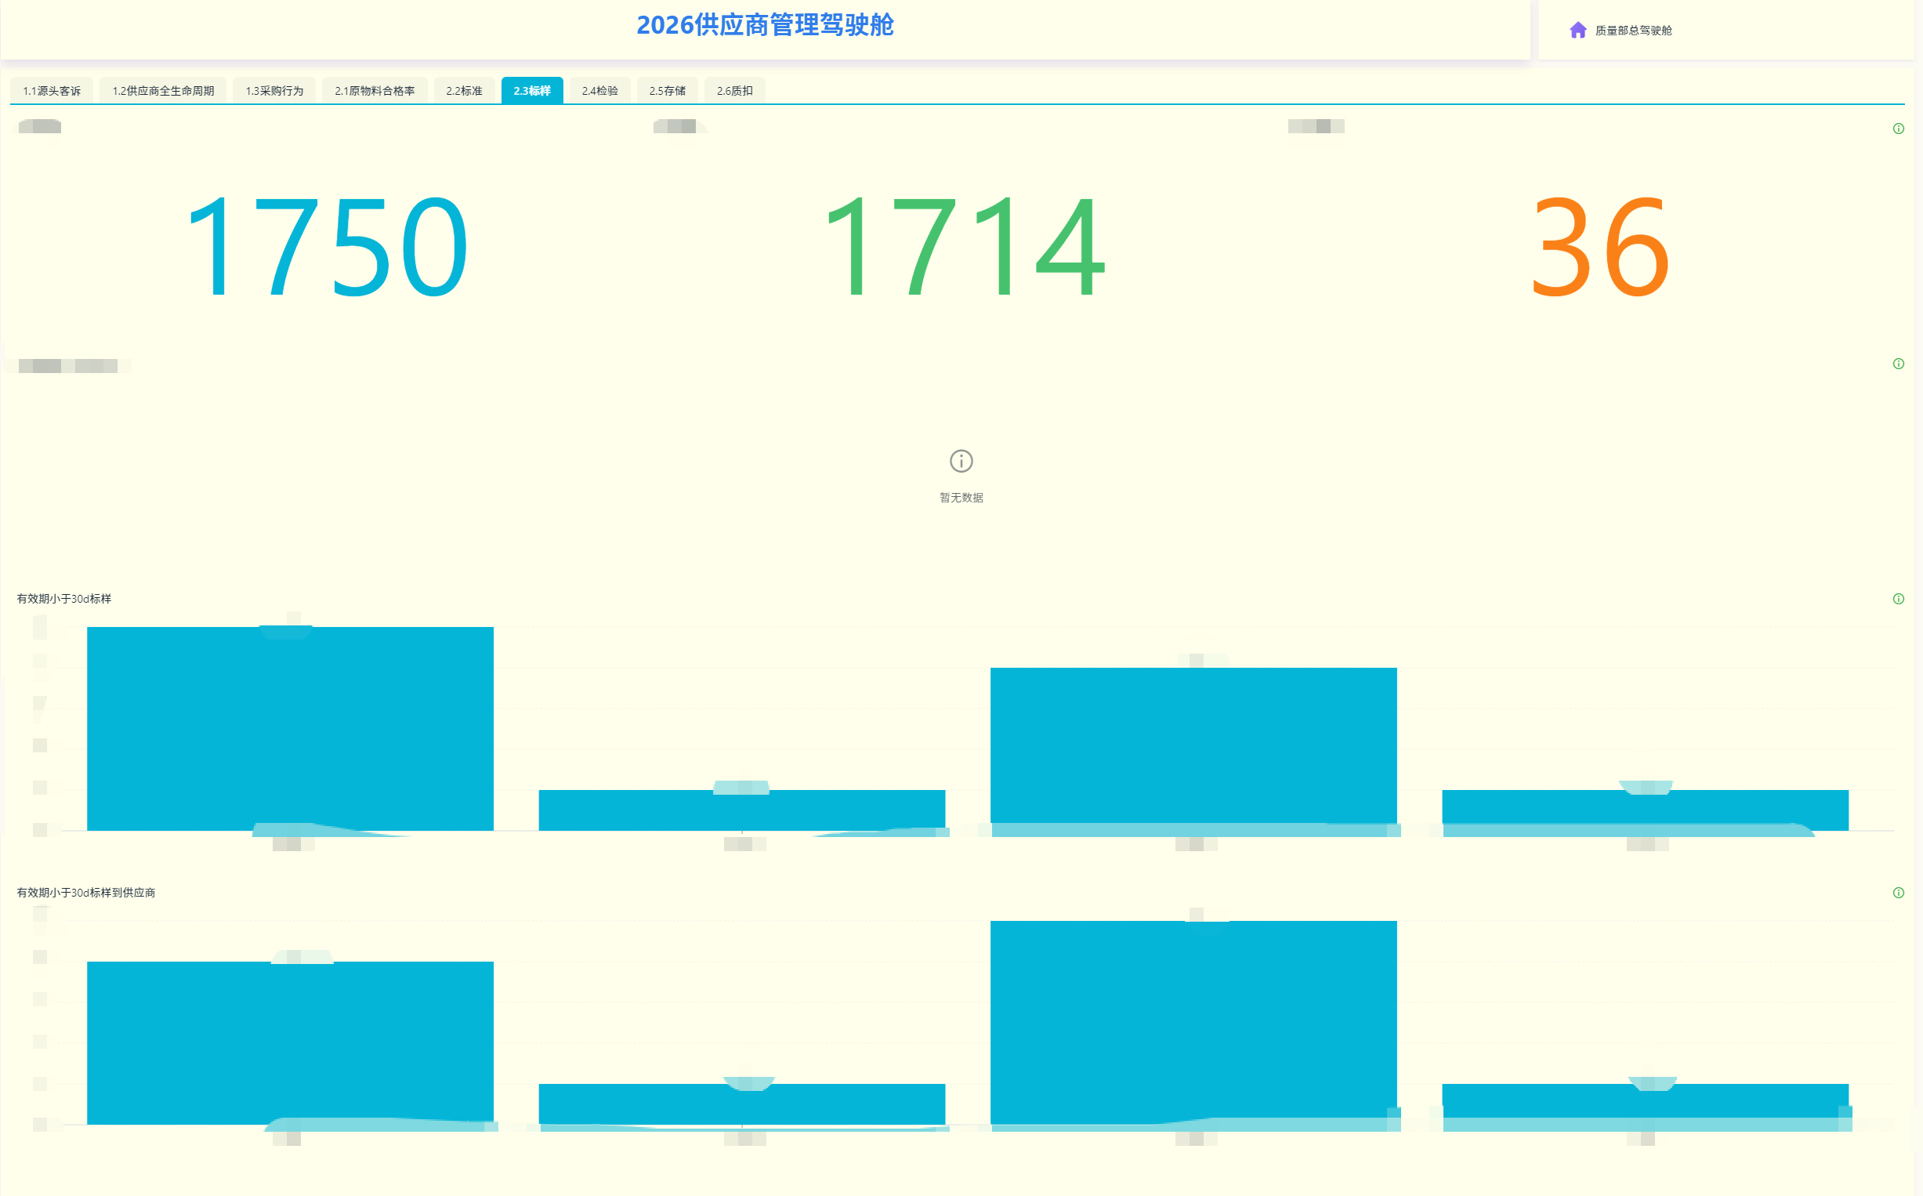The height and width of the screenshot is (1196, 1923).
Task: Click the orange 36 number
Action: (x=1601, y=247)
